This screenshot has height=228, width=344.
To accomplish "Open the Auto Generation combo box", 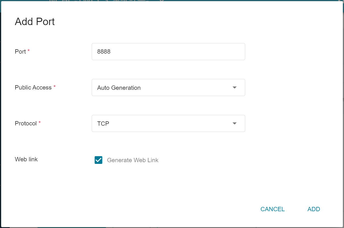I will click(x=168, y=87).
